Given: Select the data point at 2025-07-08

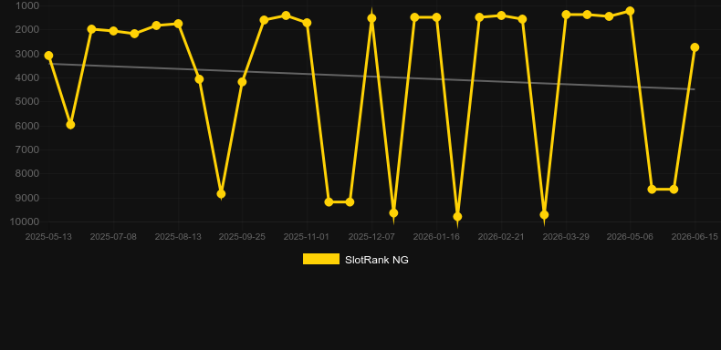Looking at the screenshot, I should point(113,31).
